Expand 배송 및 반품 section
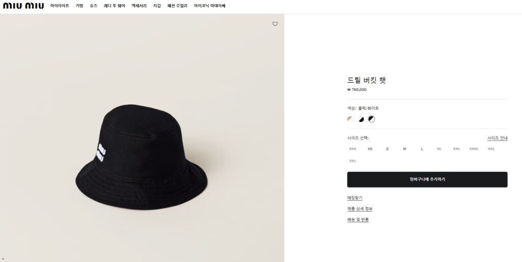 (358, 220)
